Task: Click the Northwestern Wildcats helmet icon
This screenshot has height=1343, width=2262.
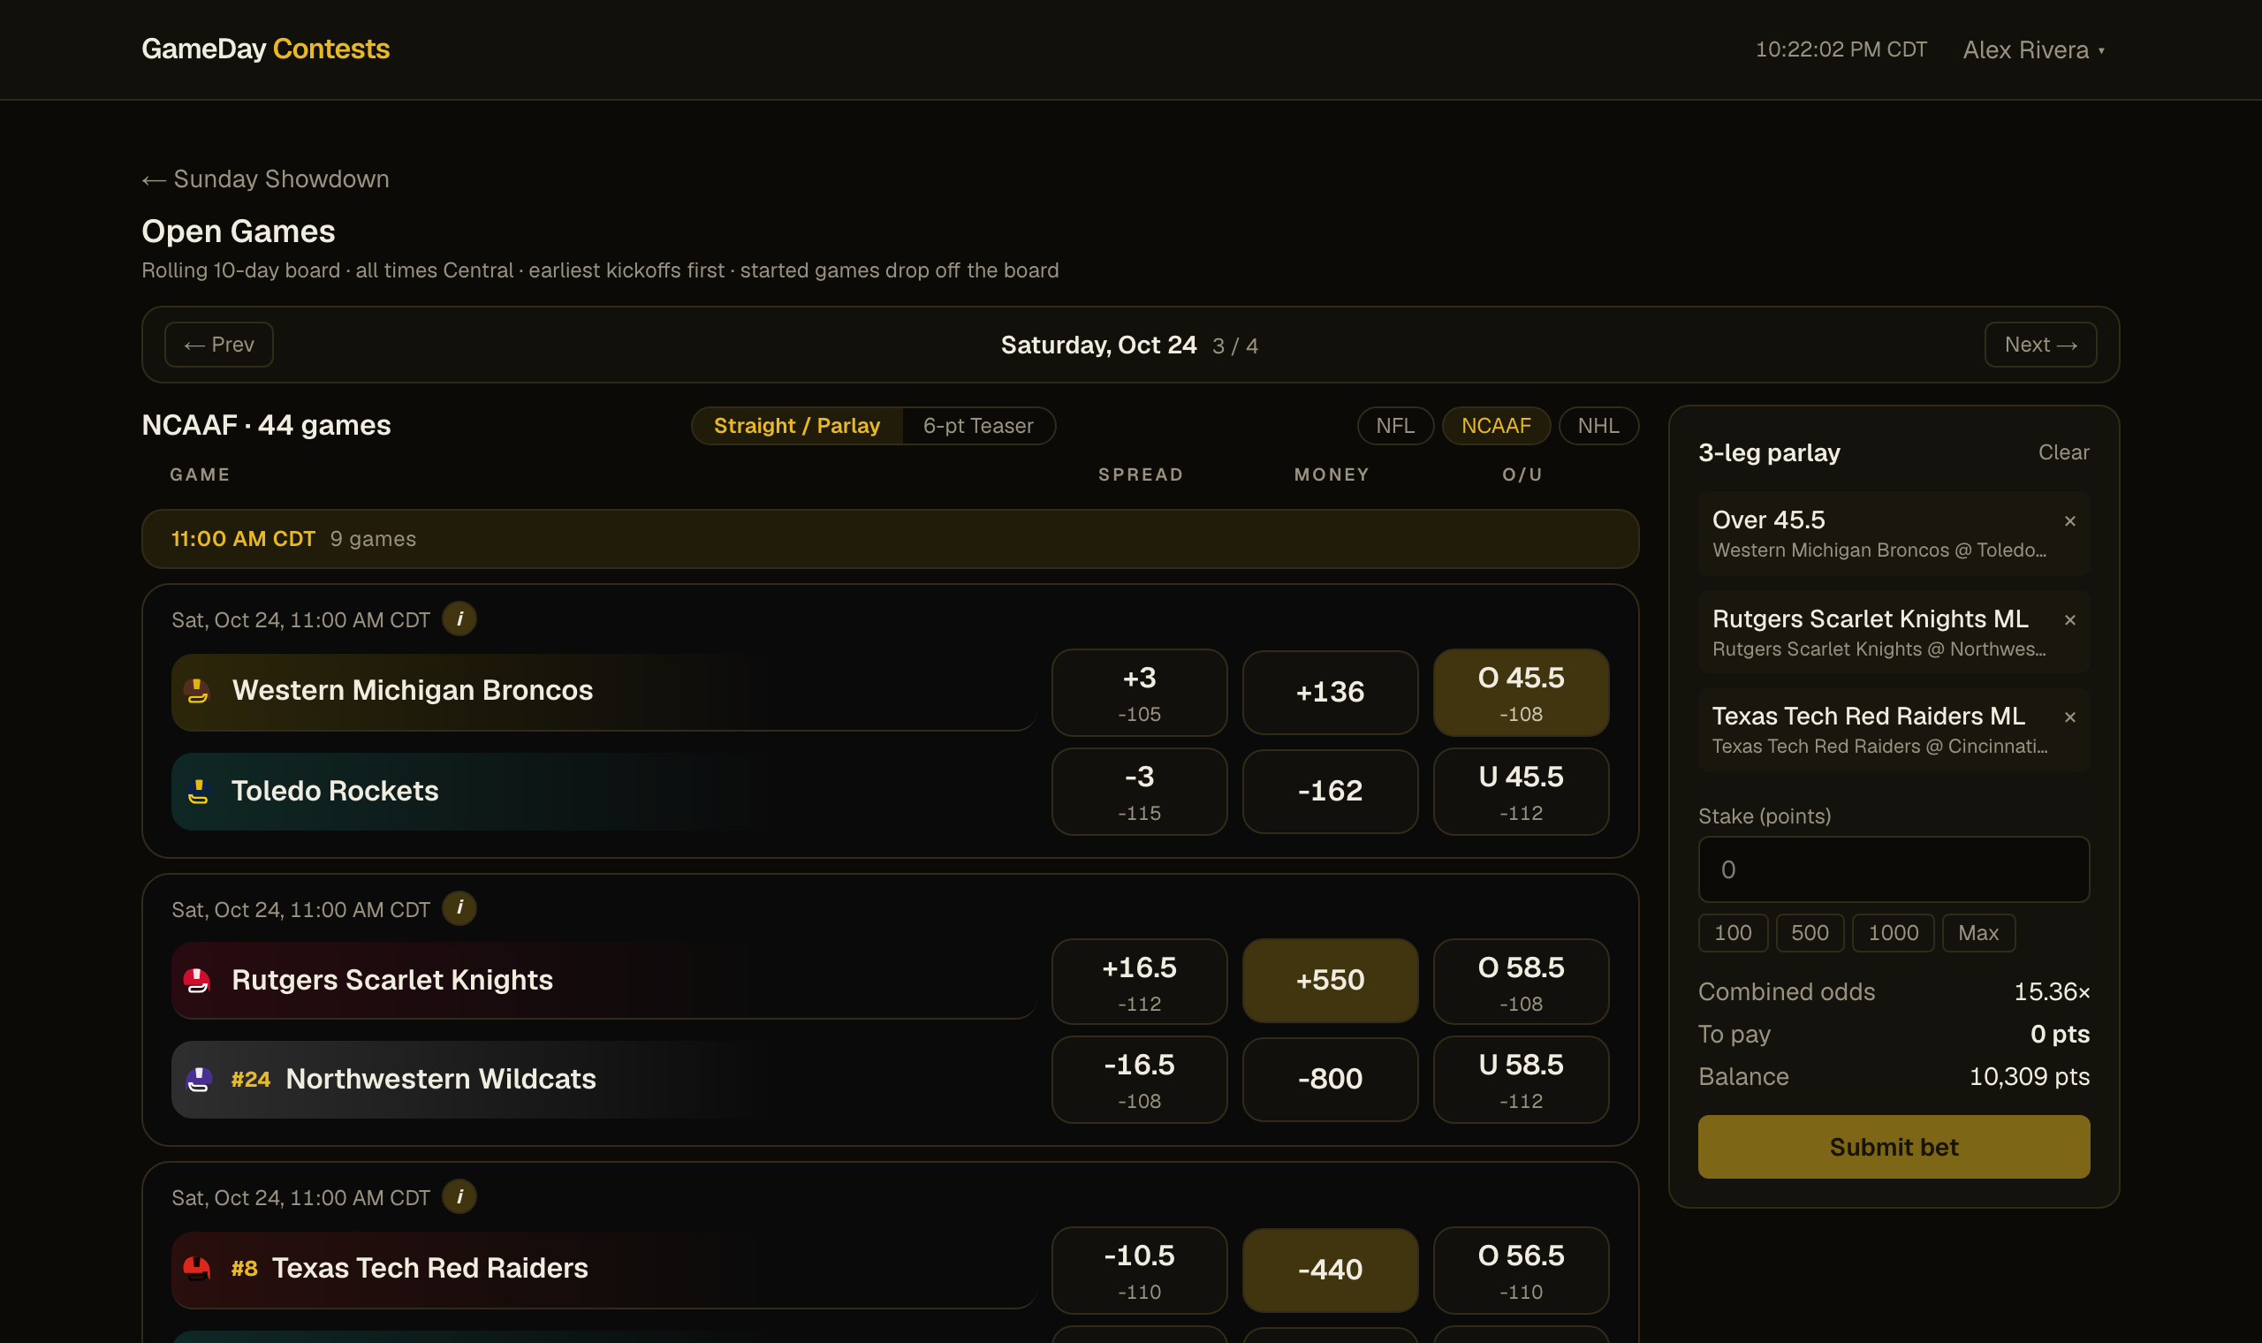Action: (x=198, y=1079)
